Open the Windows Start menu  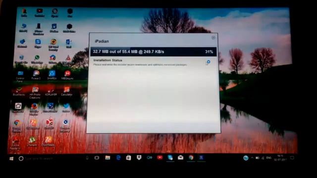[x=11, y=159]
